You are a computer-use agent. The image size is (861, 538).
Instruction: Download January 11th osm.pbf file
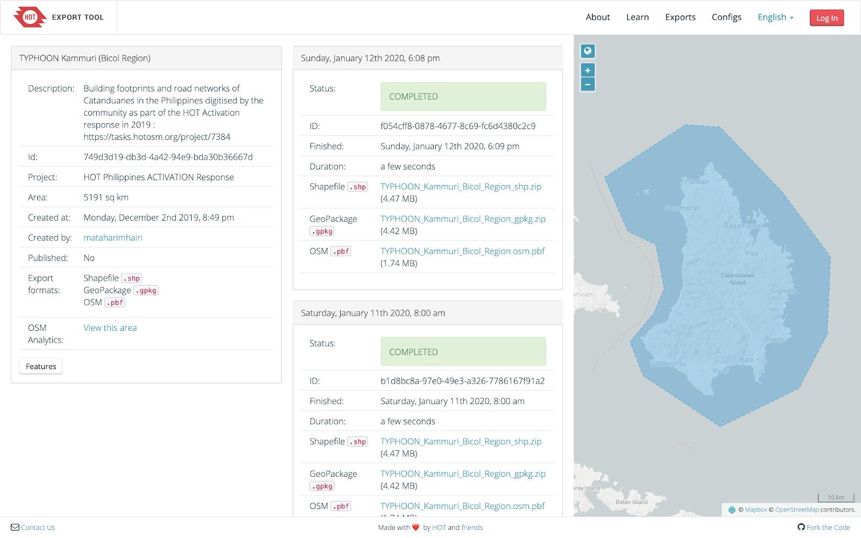463,506
